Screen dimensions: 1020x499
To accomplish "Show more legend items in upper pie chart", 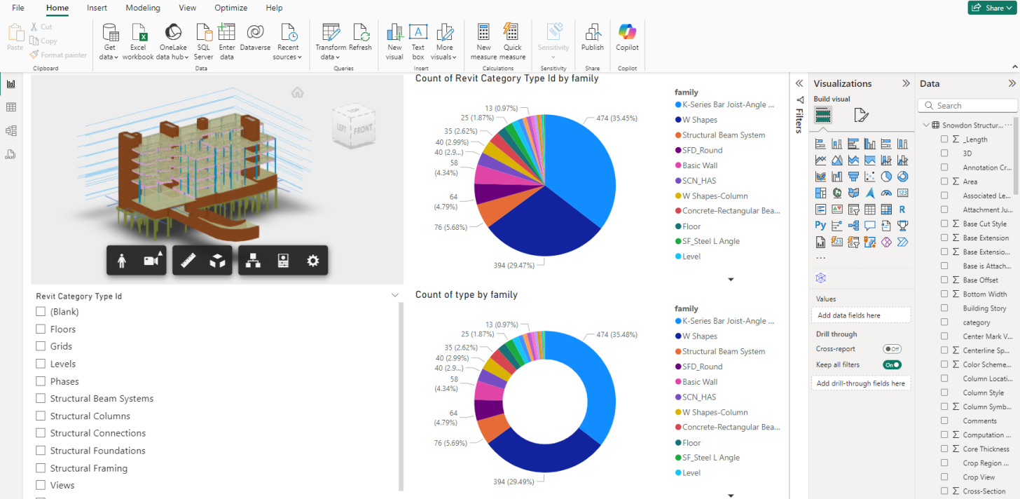I will click(x=731, y=279).
